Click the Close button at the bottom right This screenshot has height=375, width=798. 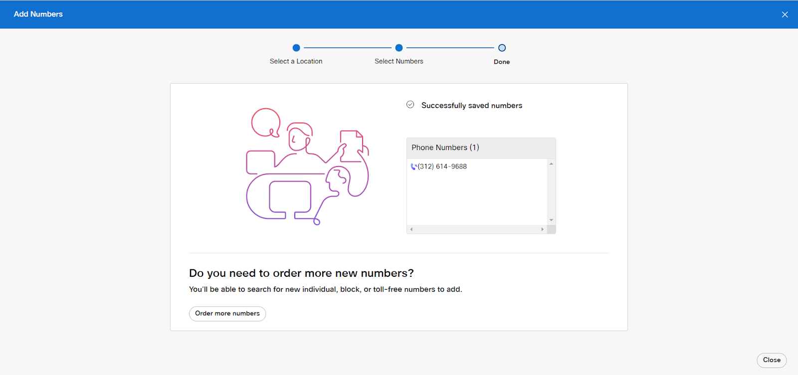(x=772, y=360)
